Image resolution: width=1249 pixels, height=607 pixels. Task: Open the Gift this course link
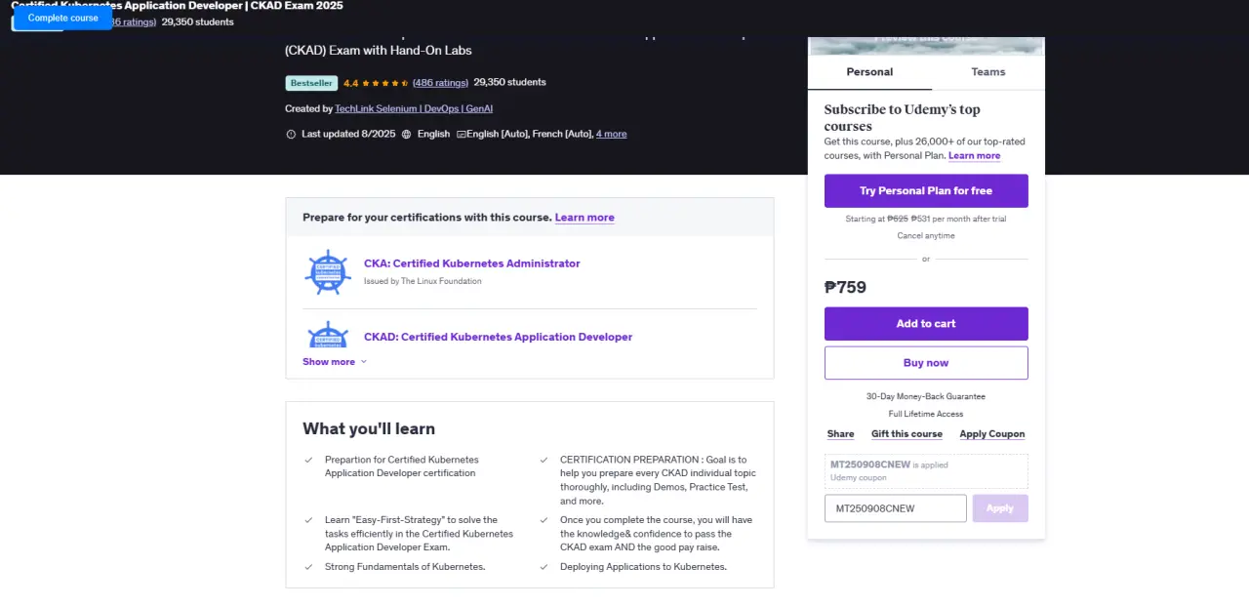pos(907,434)
